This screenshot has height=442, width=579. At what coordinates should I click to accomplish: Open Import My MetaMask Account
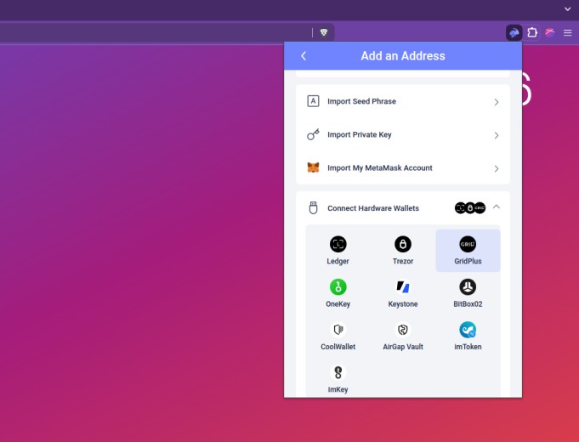(403, 168)
